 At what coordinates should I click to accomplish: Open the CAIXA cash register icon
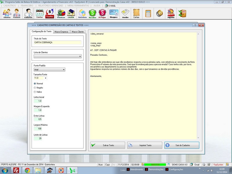click(x=71, y=13)
